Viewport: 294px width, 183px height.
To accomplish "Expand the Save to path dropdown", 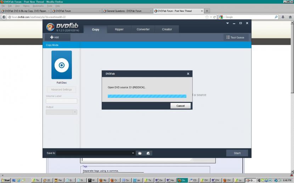I will (133, 153).
